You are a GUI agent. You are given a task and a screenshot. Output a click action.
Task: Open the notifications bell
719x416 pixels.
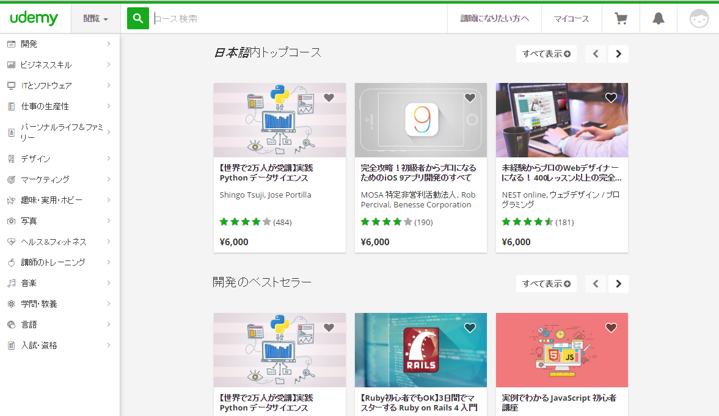coord(659,18)
